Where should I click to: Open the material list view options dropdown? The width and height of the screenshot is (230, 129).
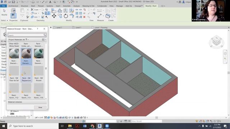pyautogui.click(x=44, y=39)
